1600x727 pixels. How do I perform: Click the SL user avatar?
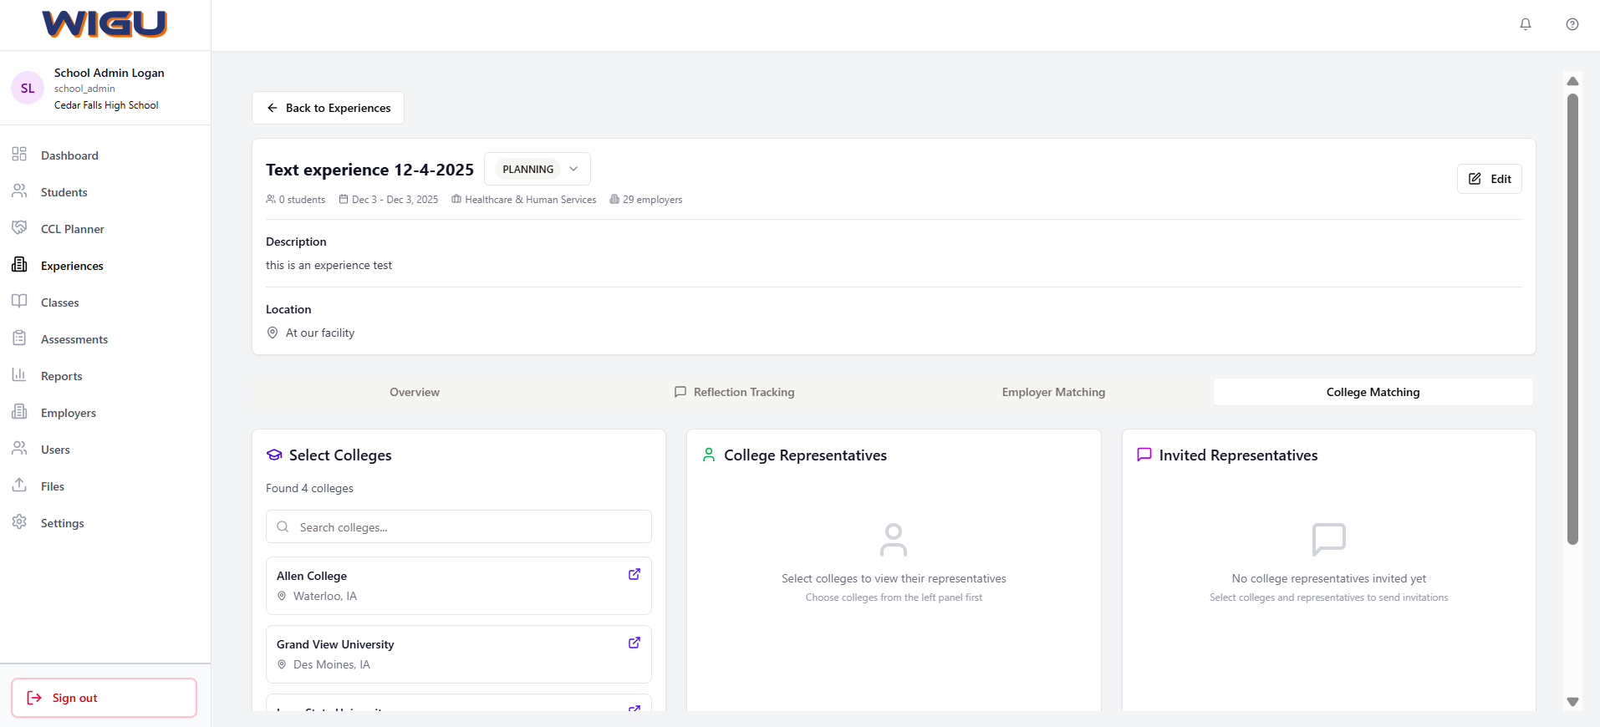(28, 88)
